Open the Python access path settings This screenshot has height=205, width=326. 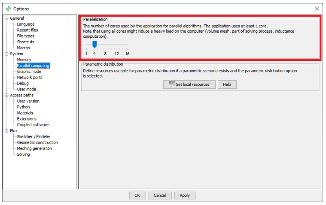point(24,107)
